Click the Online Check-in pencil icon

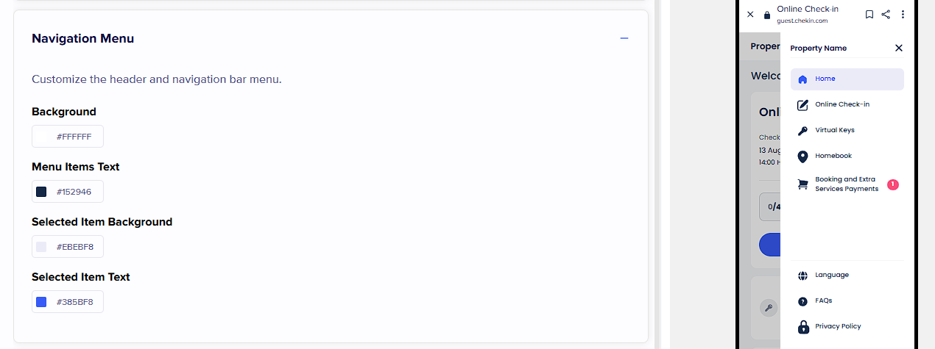click(802, 105)
